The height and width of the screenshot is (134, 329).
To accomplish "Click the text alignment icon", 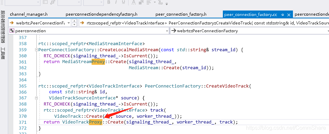I will coord(149,2).
